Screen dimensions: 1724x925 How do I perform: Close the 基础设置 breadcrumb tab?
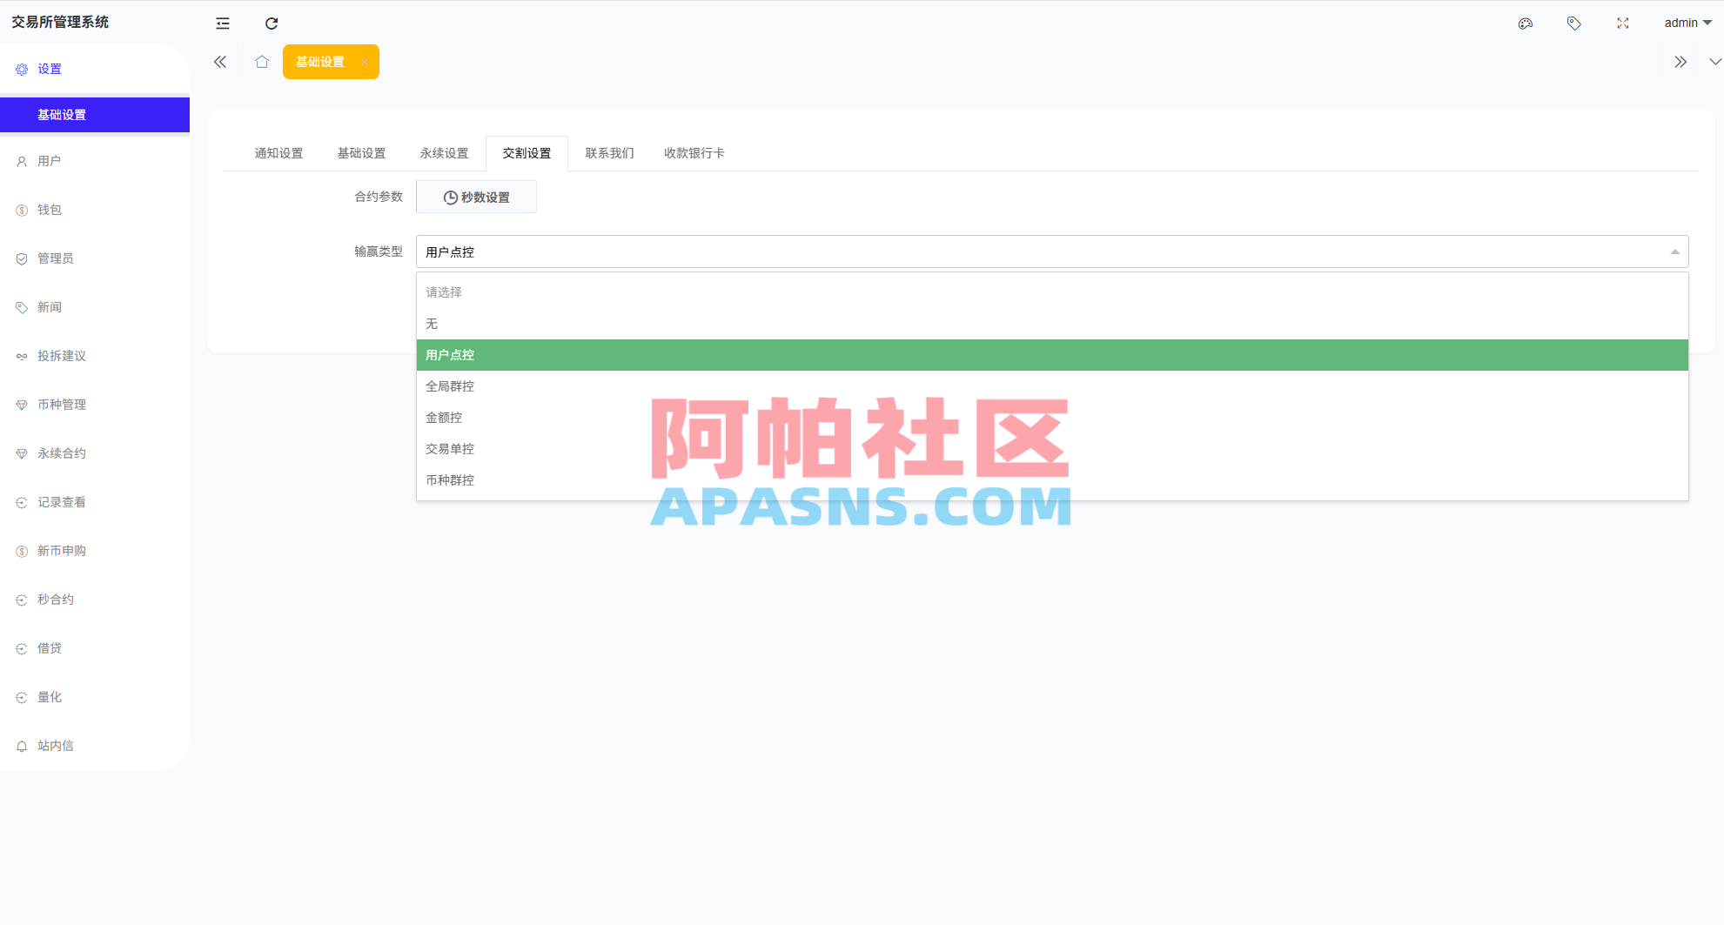[x=366, y=62]
